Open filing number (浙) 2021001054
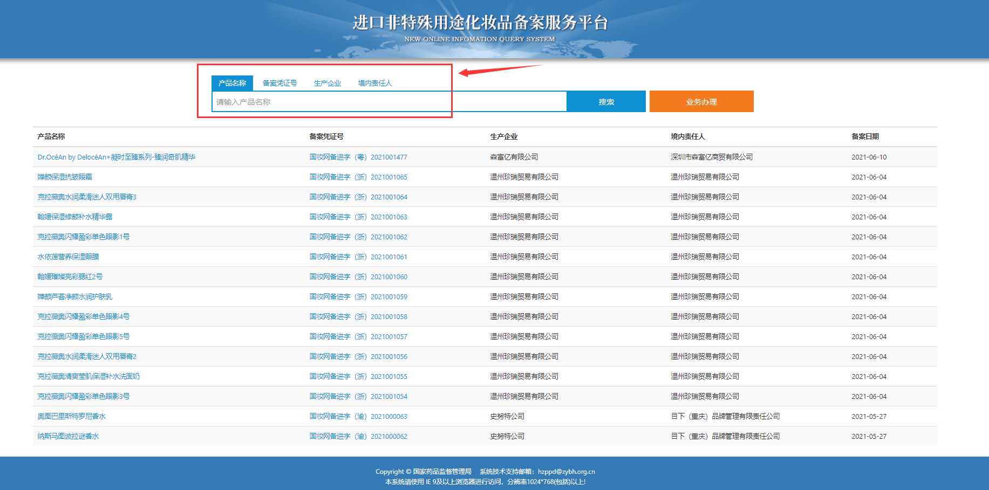 [358, 396]
